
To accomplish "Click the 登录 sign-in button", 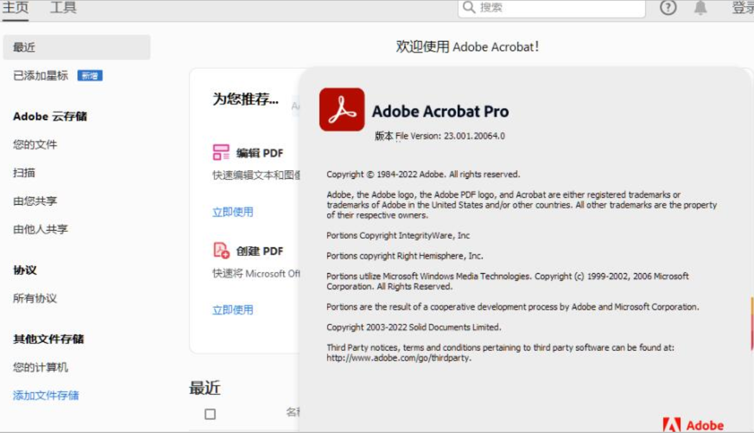I will [x=742, y=7].
